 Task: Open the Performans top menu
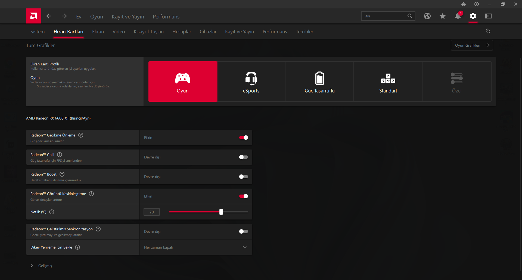point(166,17)
